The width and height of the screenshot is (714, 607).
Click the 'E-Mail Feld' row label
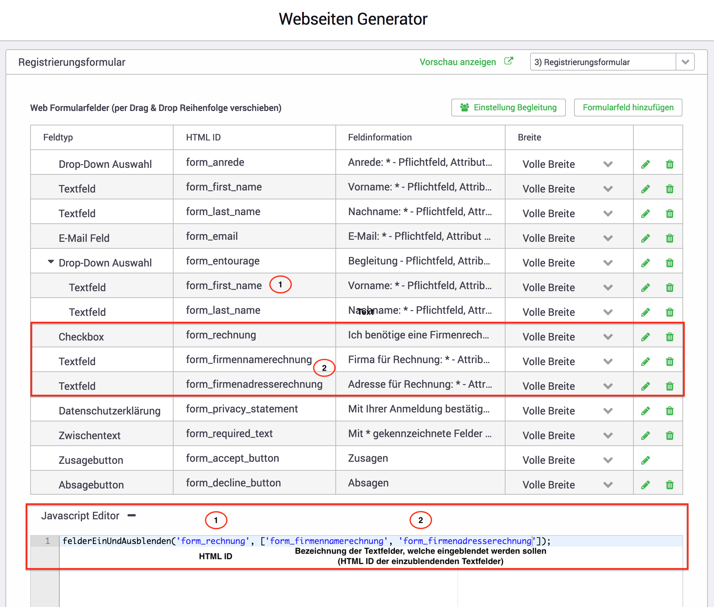pyautogui.click(x=84, y=238)
